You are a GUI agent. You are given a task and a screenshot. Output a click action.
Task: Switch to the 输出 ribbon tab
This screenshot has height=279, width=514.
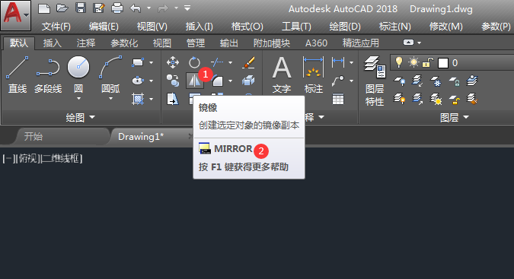pos(228,43)
